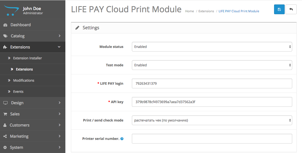The image size is (302, 153).
Task: Expand the Design menu chevron
Action: (60, 103)
